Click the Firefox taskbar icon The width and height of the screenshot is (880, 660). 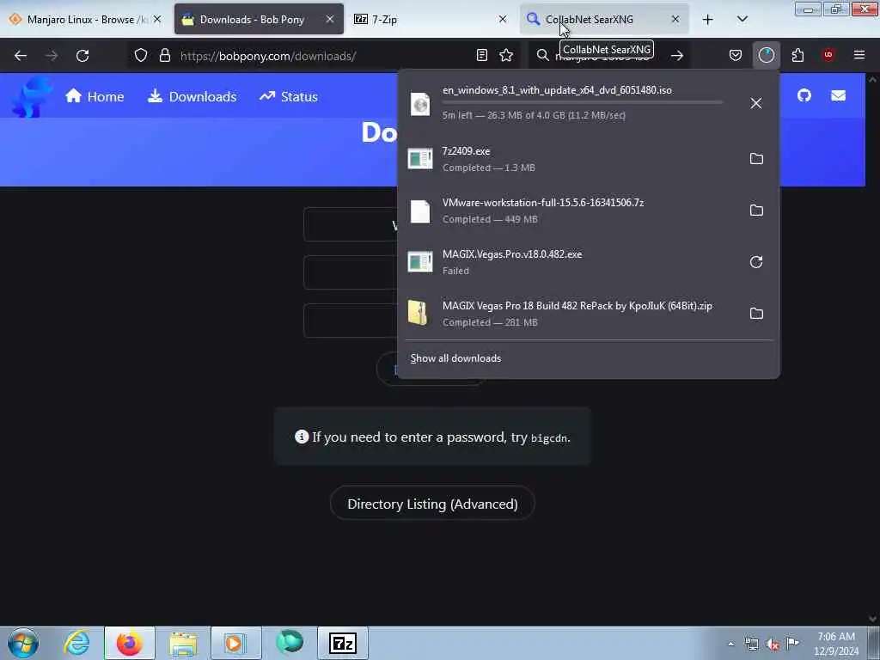click(129, 643)
